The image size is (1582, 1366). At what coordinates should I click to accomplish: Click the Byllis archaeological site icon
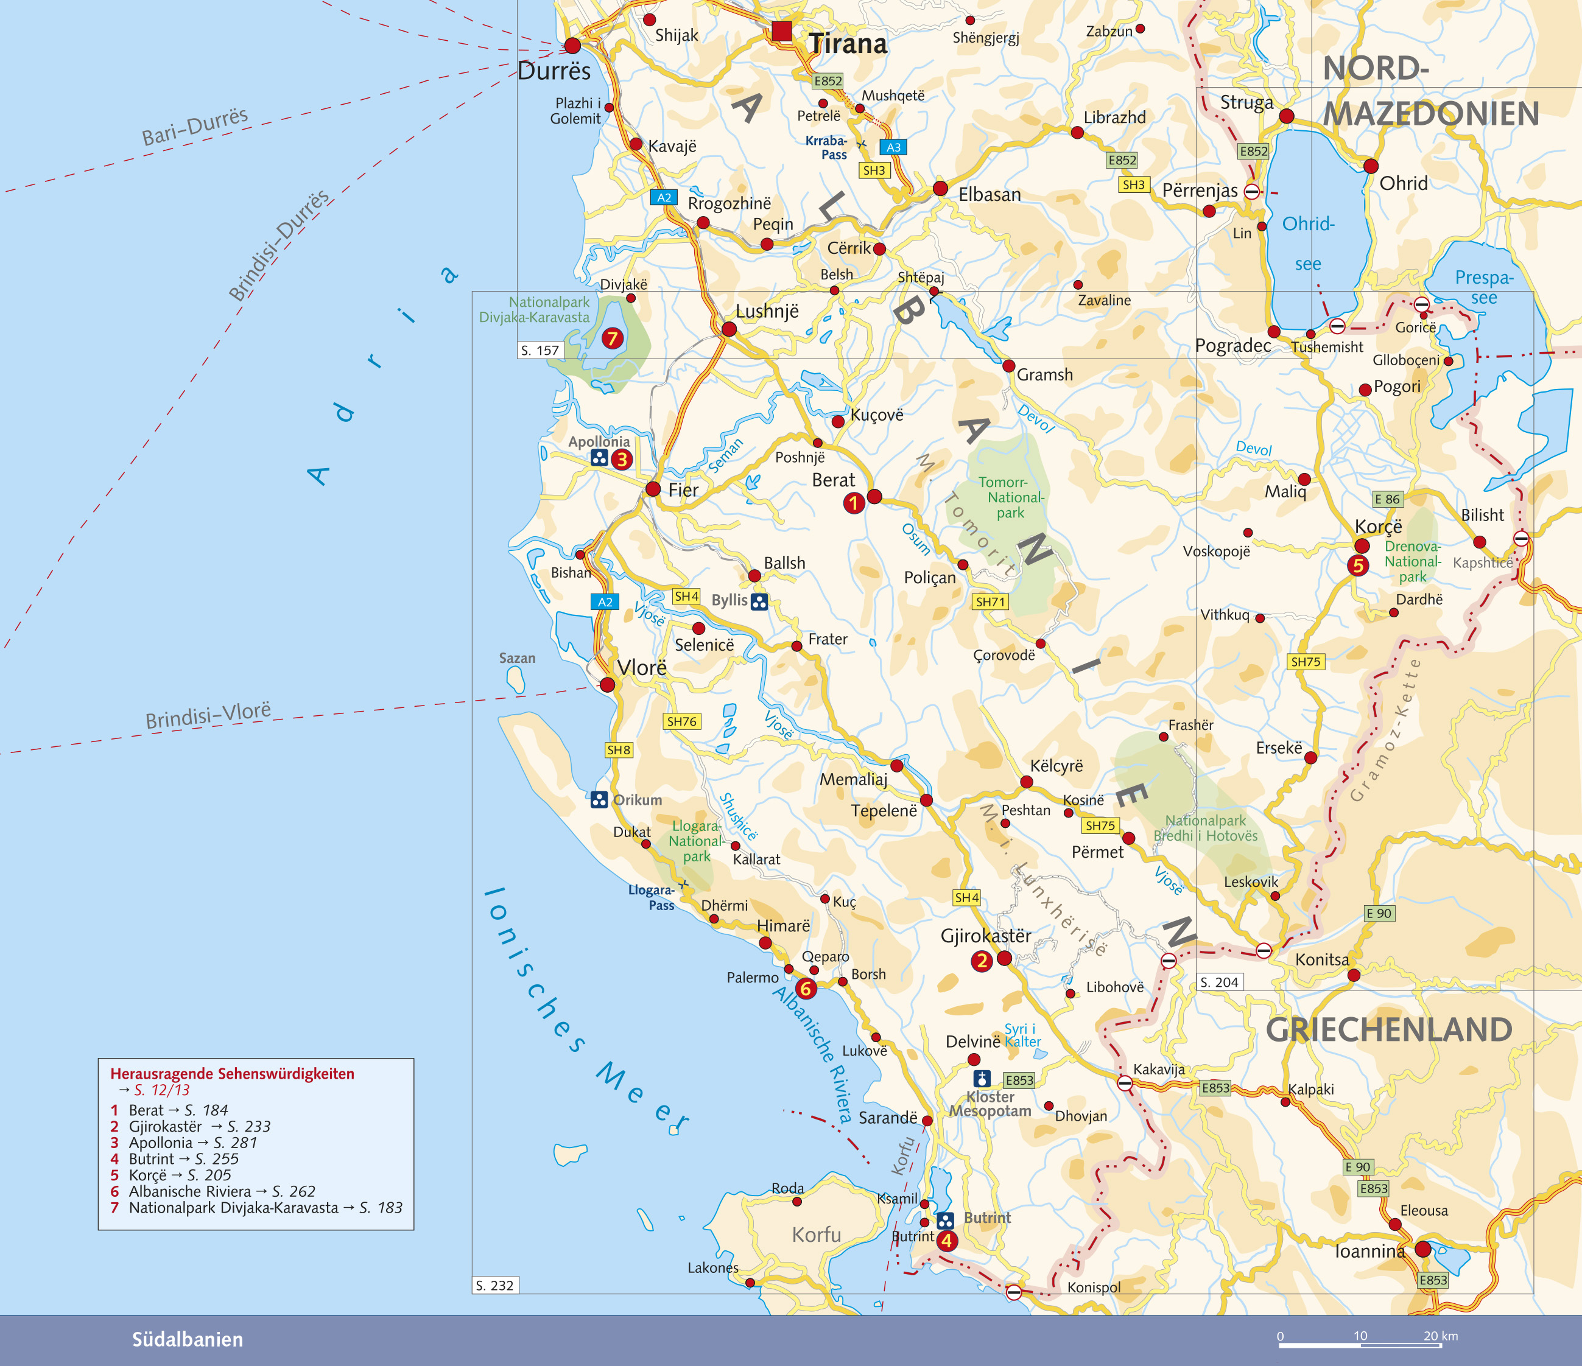[x=759, y=601]
